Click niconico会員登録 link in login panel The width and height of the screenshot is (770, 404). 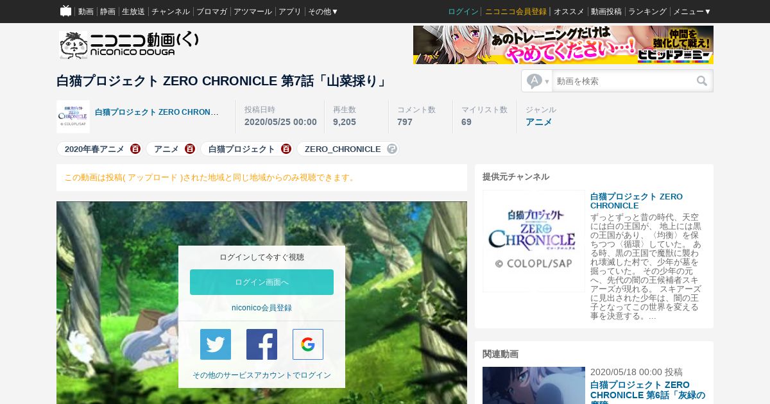(262, 308)
